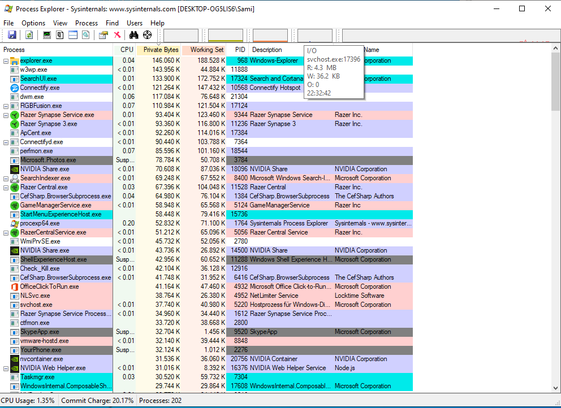Open the View menu
The width and height of the screenshot is (561, 408).
[60, 23]
